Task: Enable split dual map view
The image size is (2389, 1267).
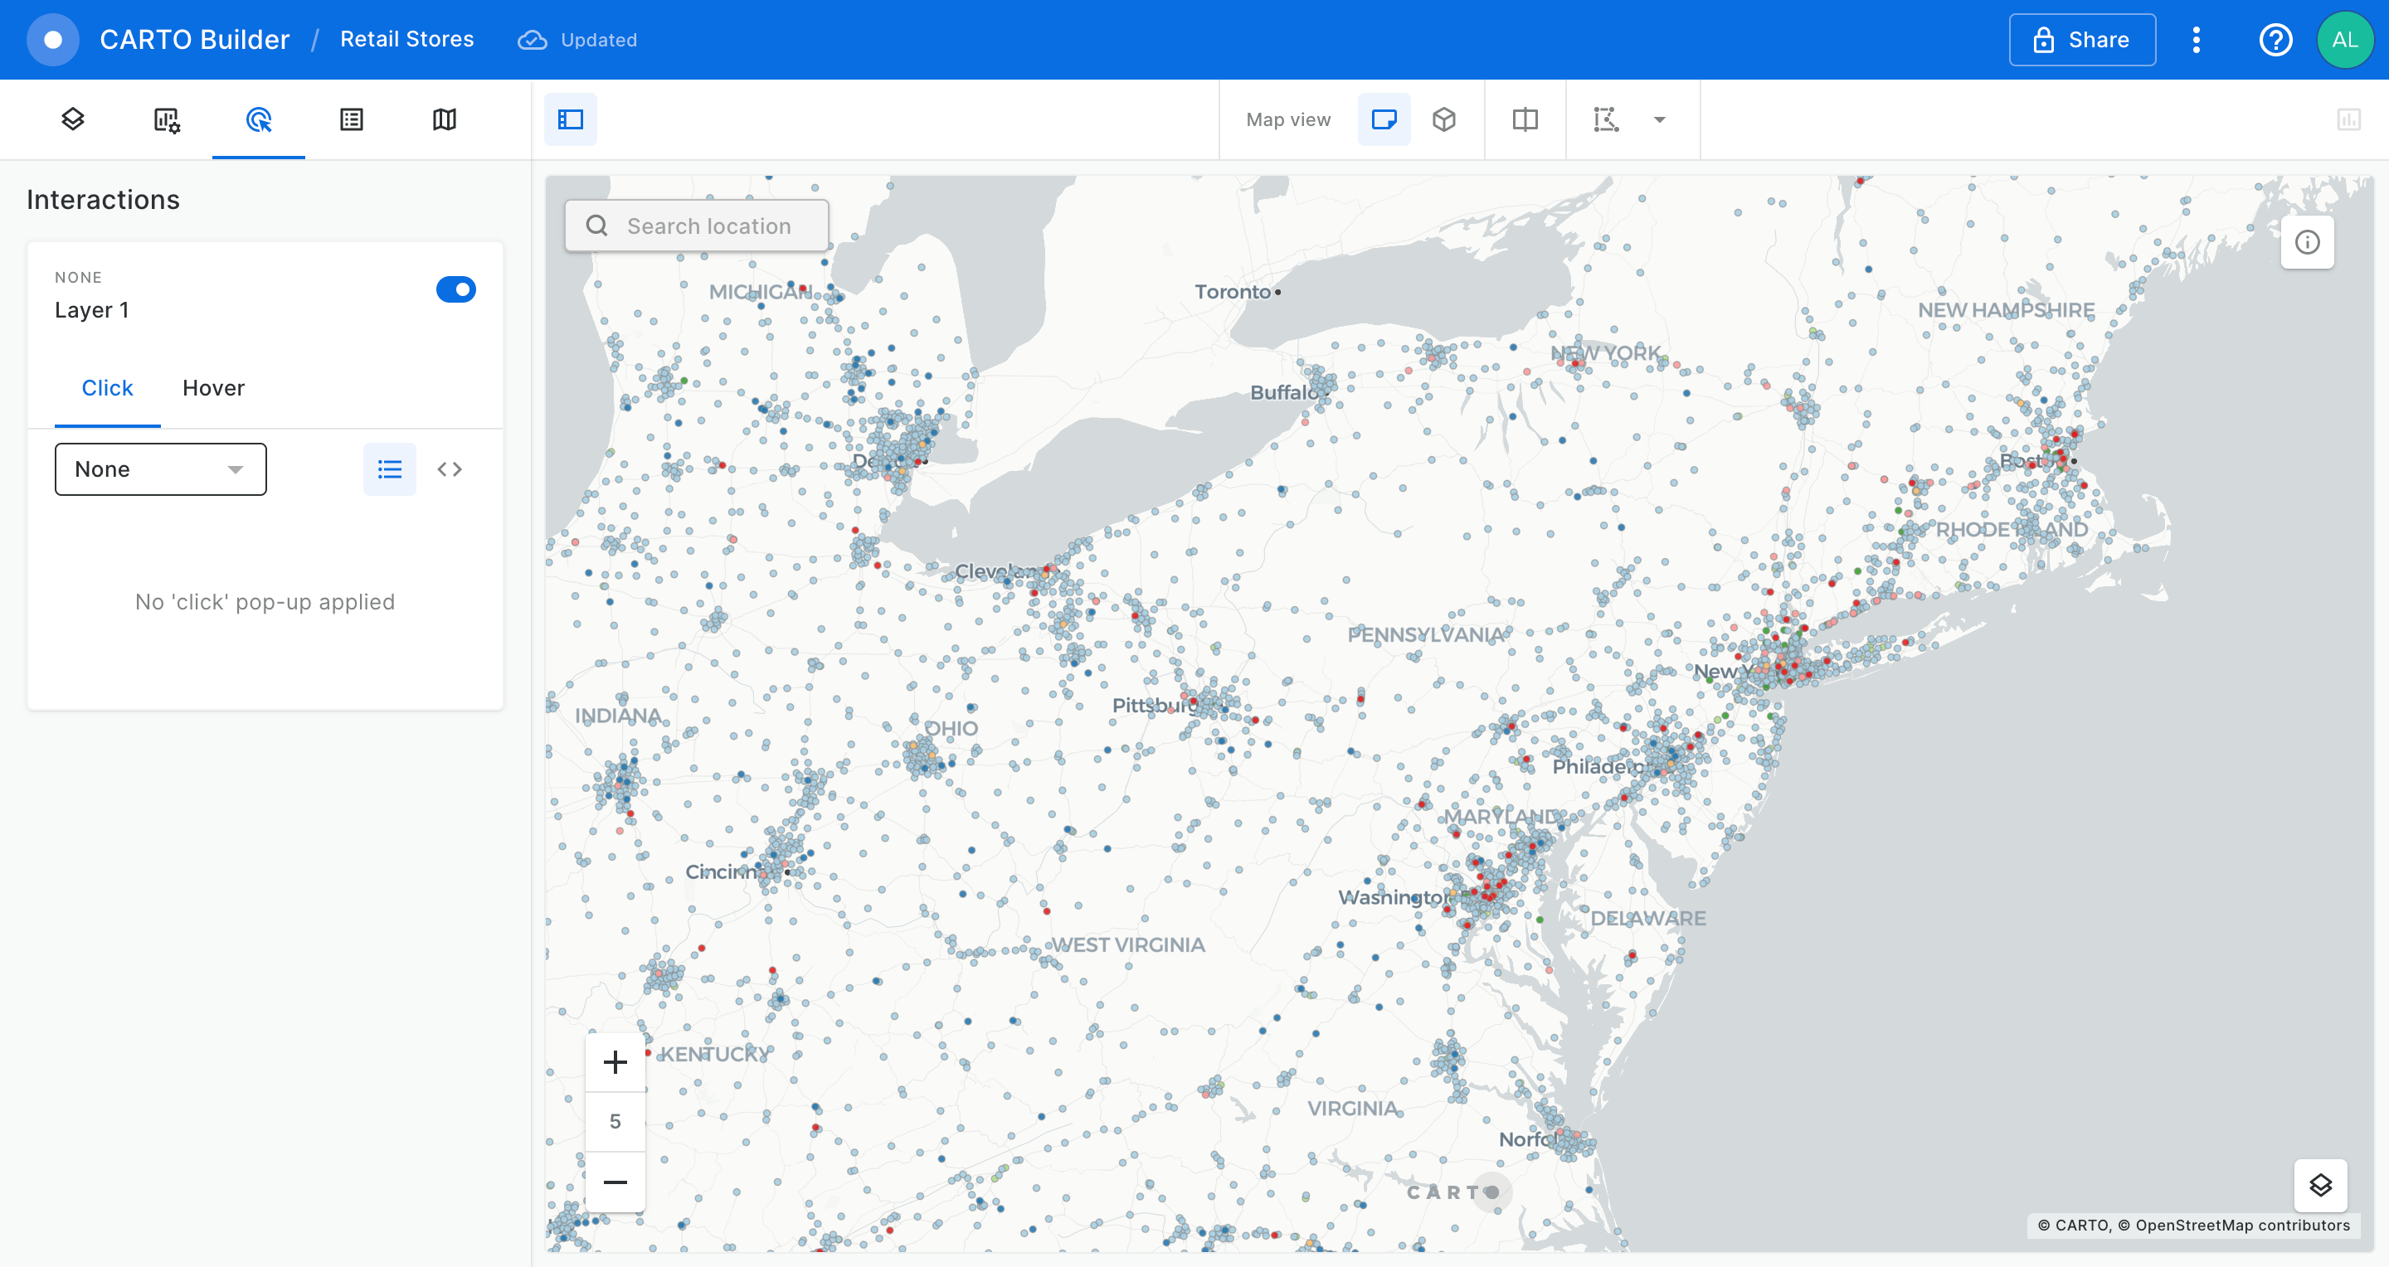Action: [1525, 119]
